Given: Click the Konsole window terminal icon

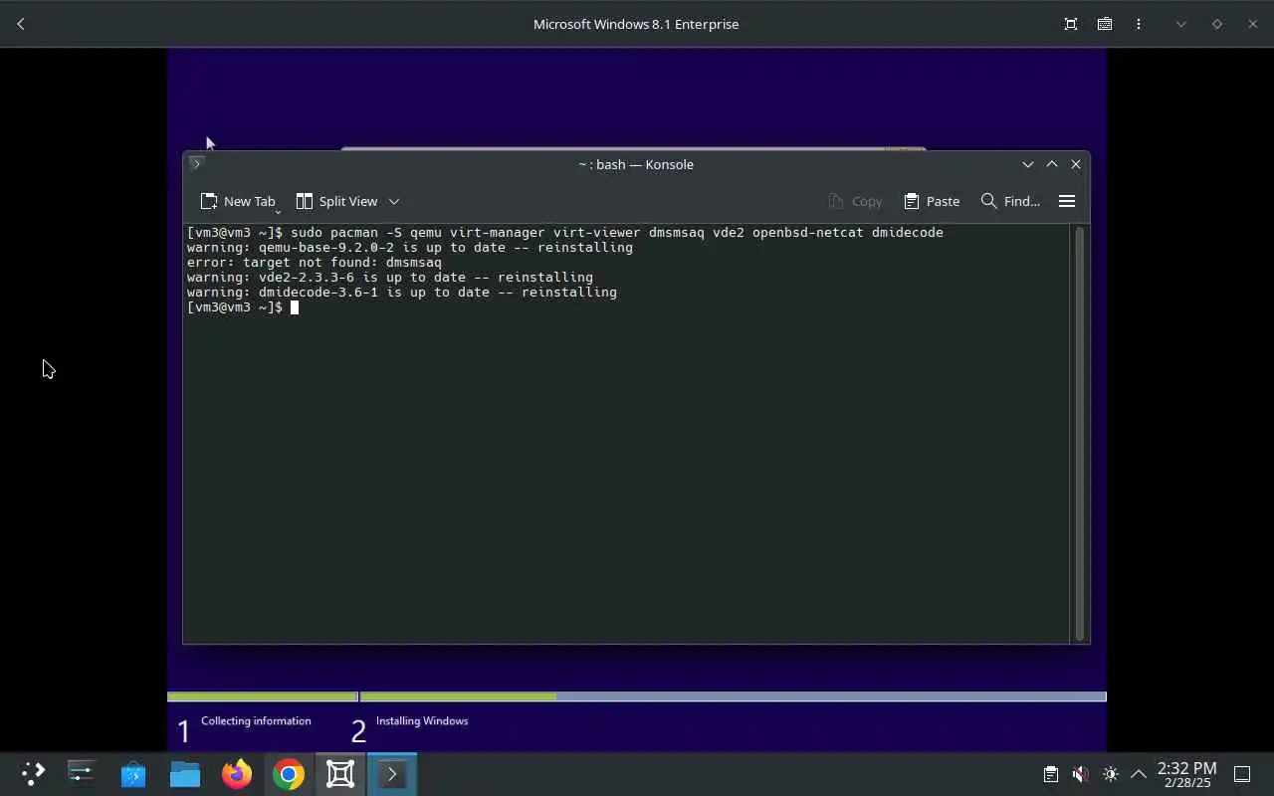Looking at the screenshot, I should [196, 163].
